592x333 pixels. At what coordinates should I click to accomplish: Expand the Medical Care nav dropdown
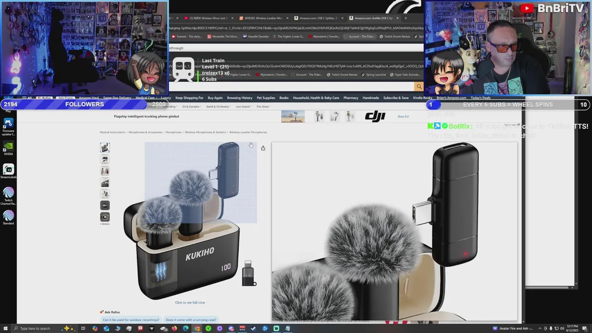tap(146, 98)
